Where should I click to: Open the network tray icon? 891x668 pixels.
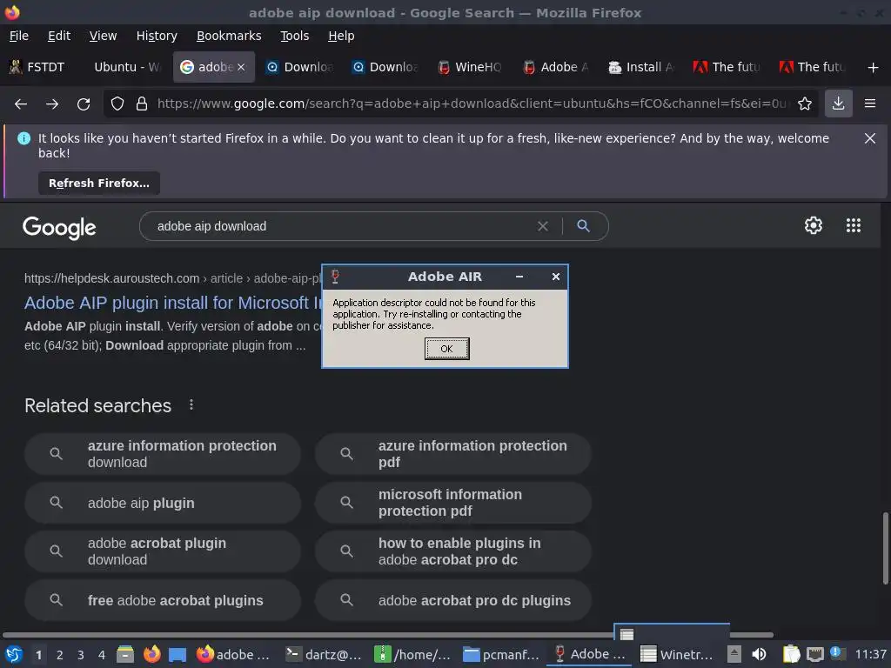click(814, 654)
